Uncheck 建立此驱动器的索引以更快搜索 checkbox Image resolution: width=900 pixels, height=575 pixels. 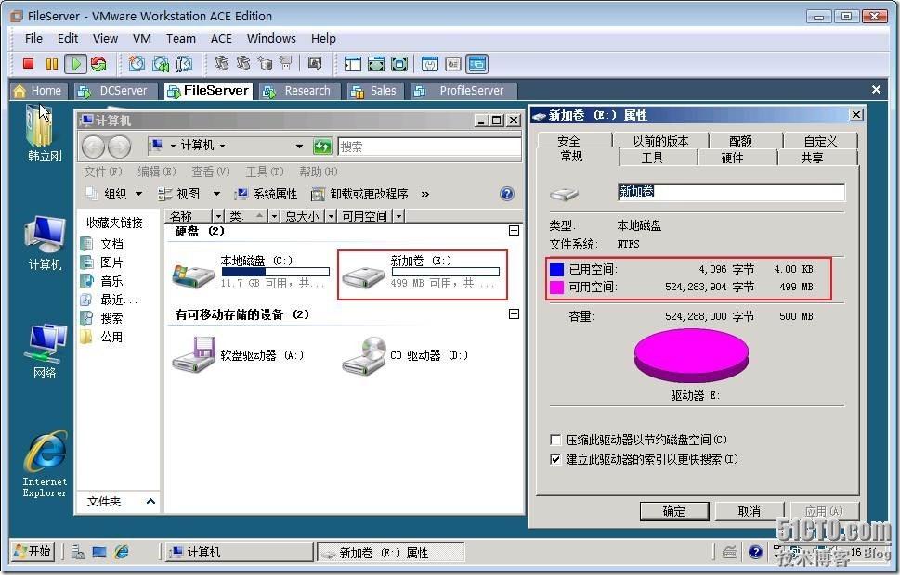pyautogui.click(x=555, y=459)
